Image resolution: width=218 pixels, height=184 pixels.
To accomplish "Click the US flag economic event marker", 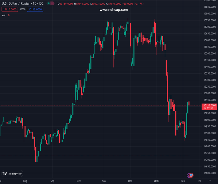I will point(192,175).
